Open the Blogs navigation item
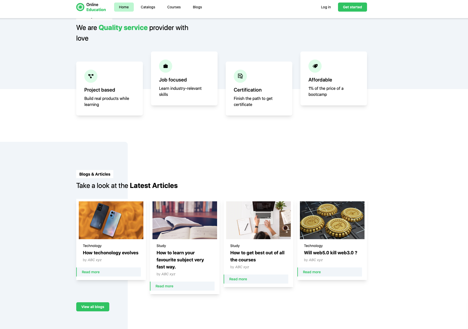The height and width of the screenshot is (329, 468). [x=197, y=7]
